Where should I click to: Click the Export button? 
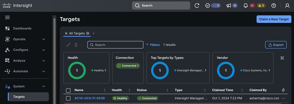pos(276,45)
